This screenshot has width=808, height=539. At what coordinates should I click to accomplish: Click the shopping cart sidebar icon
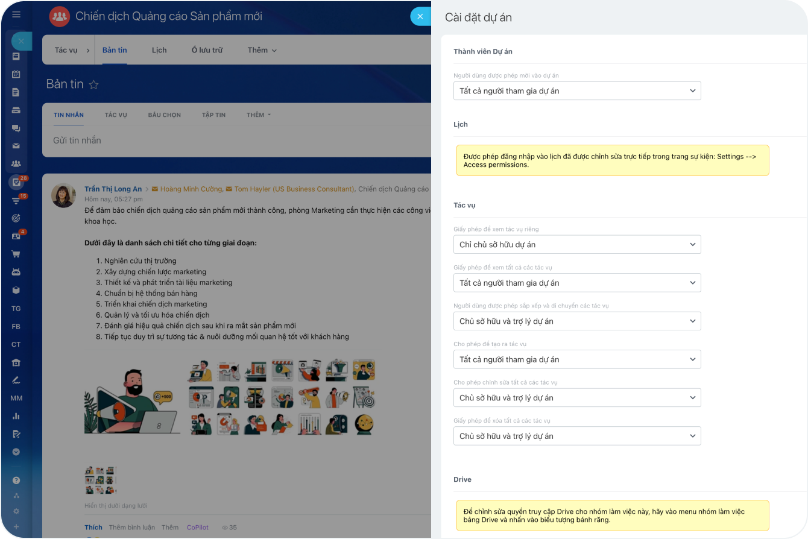(16, 254)
